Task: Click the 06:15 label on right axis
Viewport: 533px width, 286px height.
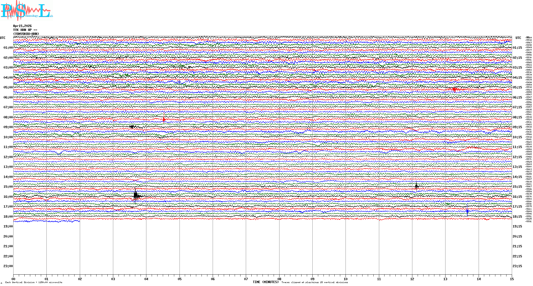Action: click(x=517, y=97)
